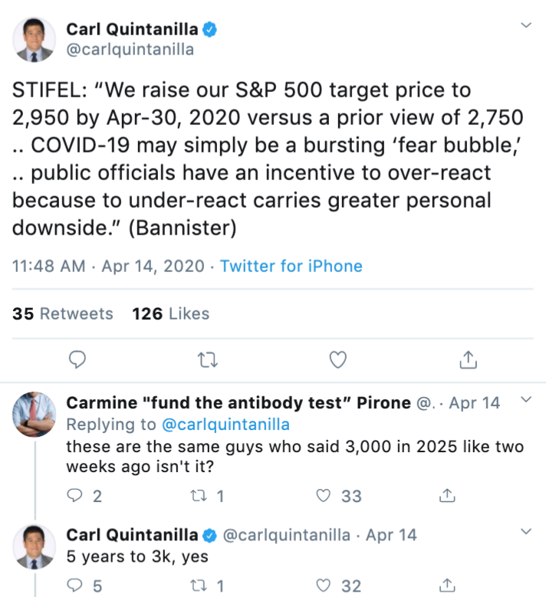Expand the options chevron on Carmine Pirone's reply

tap(526, 400)
